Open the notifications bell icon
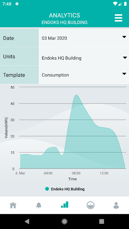The width and height of the screenshot is (129, 229). tap(39, 205)
